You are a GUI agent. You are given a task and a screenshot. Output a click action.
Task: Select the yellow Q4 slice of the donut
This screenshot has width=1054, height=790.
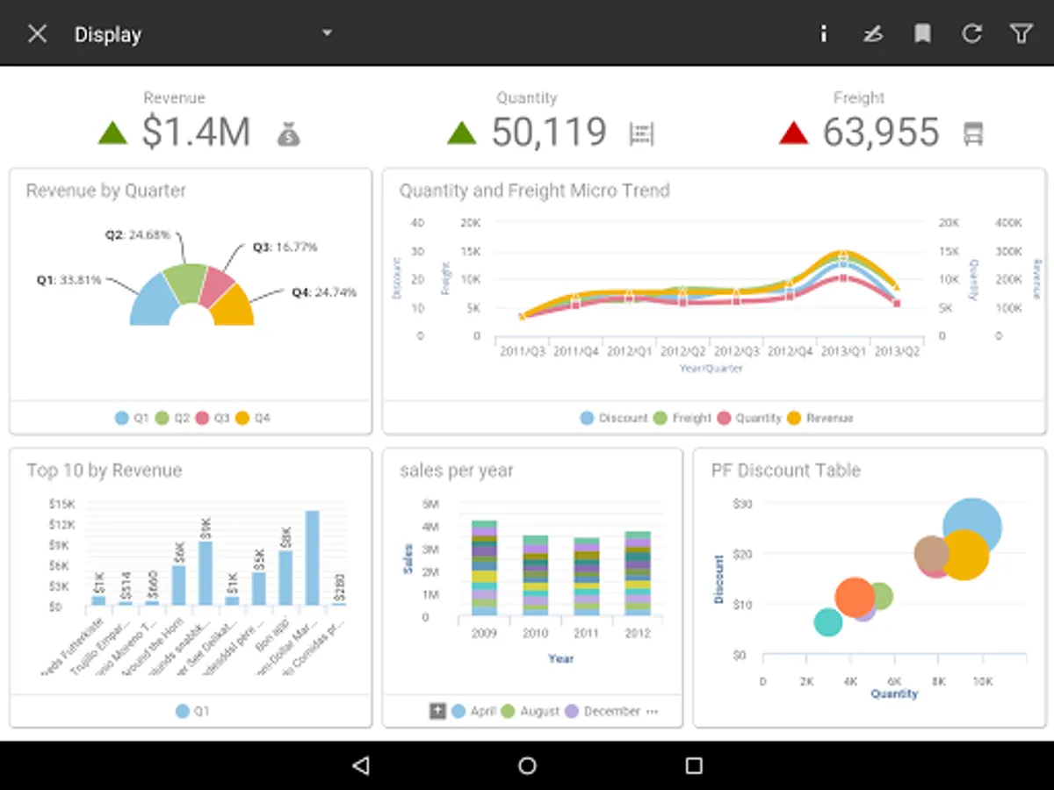tap(234, 308)
